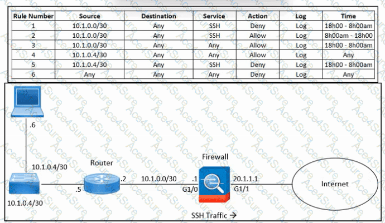Select rule 2 time 8h00am - 18h00
Viewport: 385px width, 223px height.
tap(348, 34)
